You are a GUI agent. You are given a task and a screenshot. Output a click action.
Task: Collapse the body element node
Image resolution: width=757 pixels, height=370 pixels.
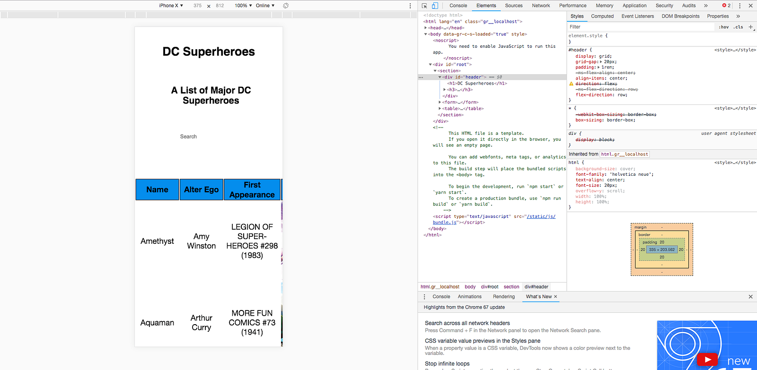pyautogui.click(x=426, y=34)
